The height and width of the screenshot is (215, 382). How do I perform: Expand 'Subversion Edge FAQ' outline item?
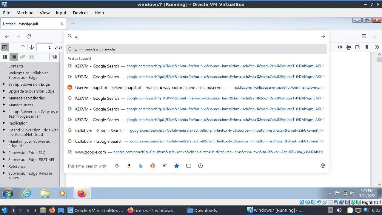(x=4, y=153)
